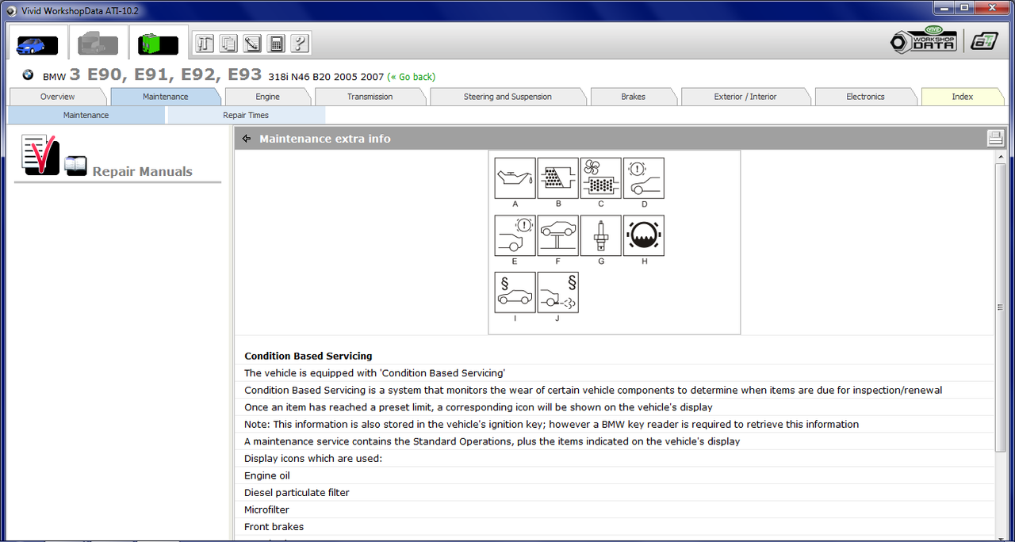The width and height of the screenshot is (1015, 542).
Task: Open the Transmission tab
Action: [x=370, y=97]
